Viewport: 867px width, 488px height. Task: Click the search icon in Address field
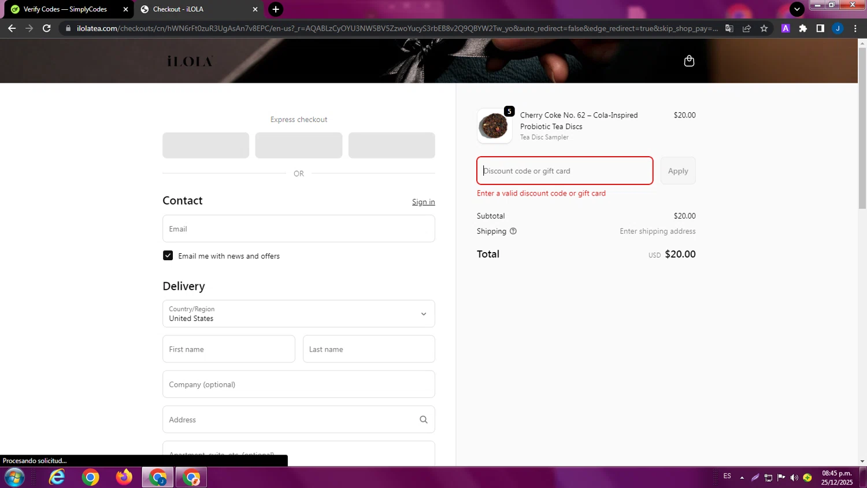(424, 420)
